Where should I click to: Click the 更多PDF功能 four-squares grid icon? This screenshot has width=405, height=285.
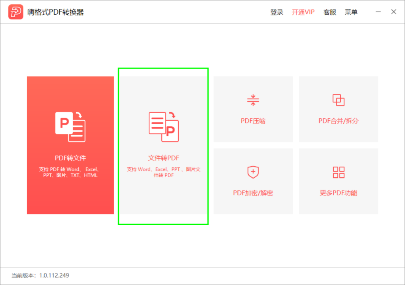click(x=339, y=172)
